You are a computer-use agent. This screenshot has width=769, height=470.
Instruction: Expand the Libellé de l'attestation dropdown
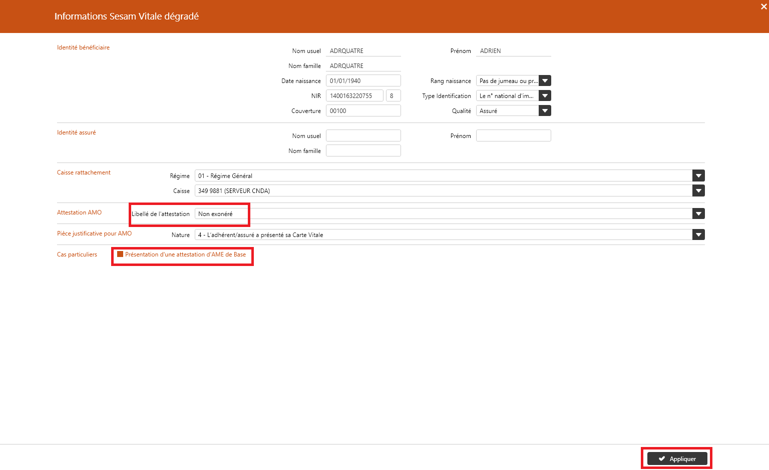point(698,213)
